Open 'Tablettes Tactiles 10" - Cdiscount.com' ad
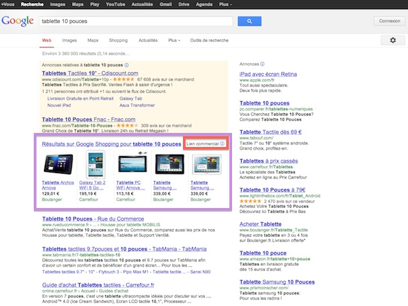This screenshot has width=408, height=306. click(90, 73)
